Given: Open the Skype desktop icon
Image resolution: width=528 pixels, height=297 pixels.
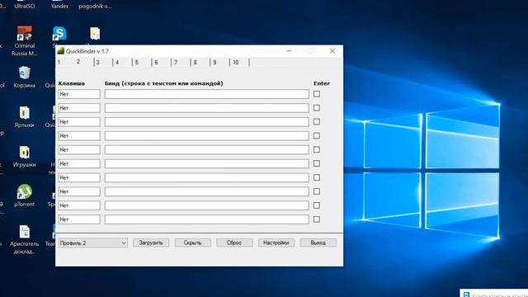Looking at the screenshot, I should (59, 34).
